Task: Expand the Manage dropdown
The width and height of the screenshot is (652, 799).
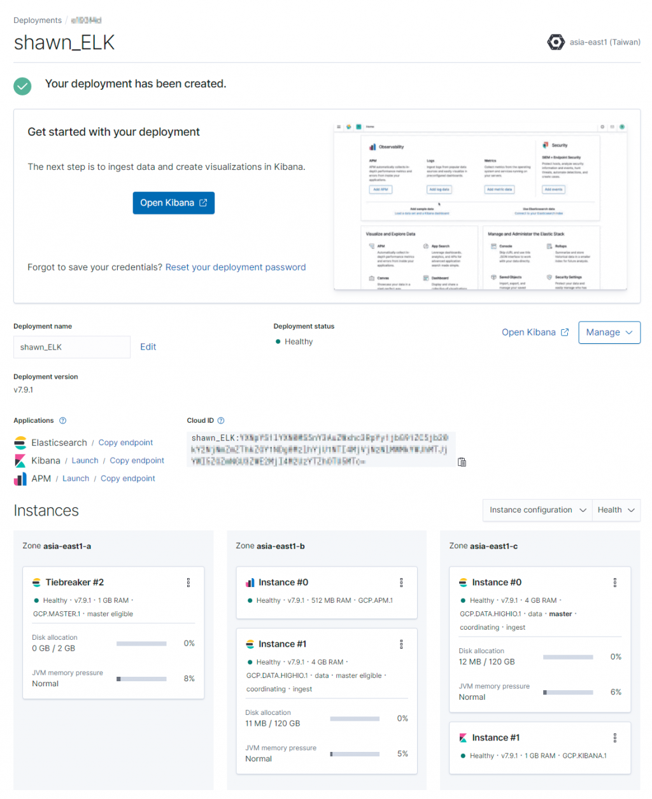Action: pyautogui.click(x=609, y=332)
